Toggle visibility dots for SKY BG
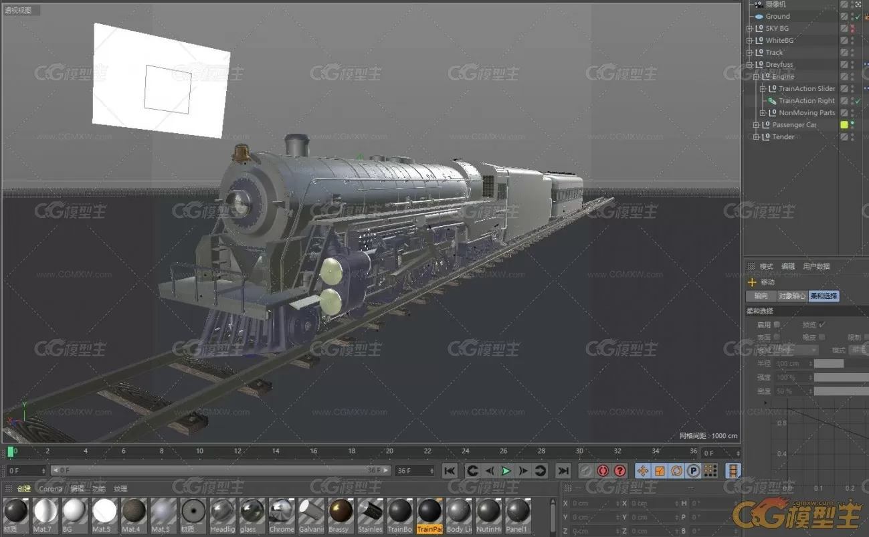869x537 pixels. (x=852, y=28)
